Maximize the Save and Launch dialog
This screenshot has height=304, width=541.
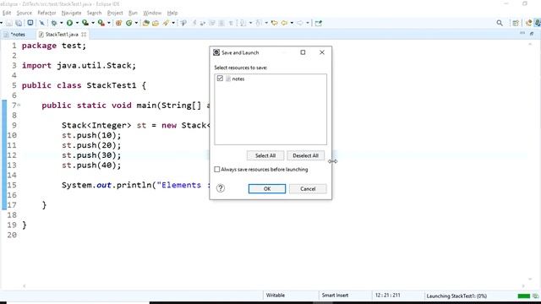pyautogui.click(x=303, y=52)
